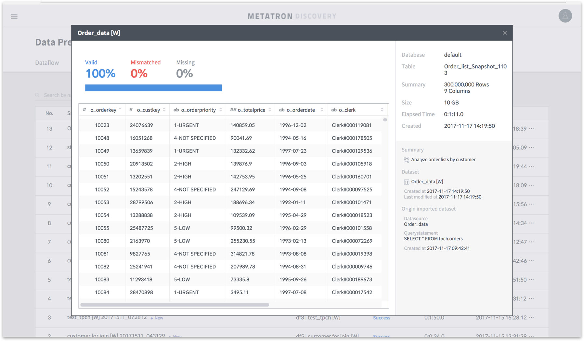Toggle sort arrows on o_totalprice column
The width and height of the screenshot is (584, 341).
270,110
